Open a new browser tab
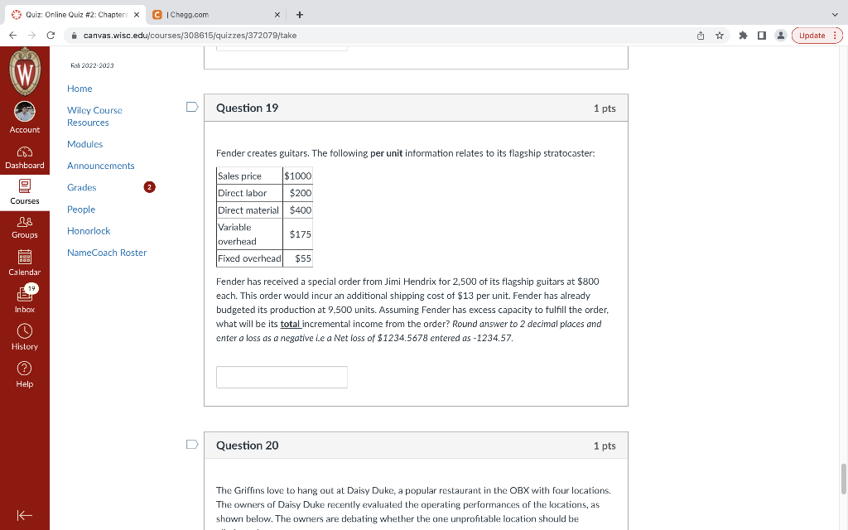The image size is (848, 530). [300, 15]
